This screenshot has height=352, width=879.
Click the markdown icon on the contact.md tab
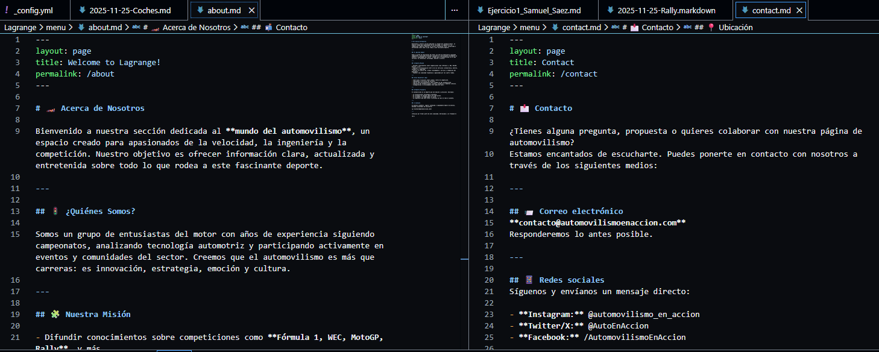tap(745, 11)
